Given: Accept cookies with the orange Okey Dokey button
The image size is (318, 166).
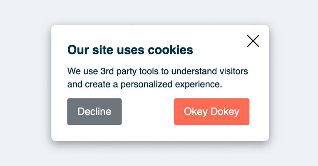Looking at the screenshot, I should point(211,112).
